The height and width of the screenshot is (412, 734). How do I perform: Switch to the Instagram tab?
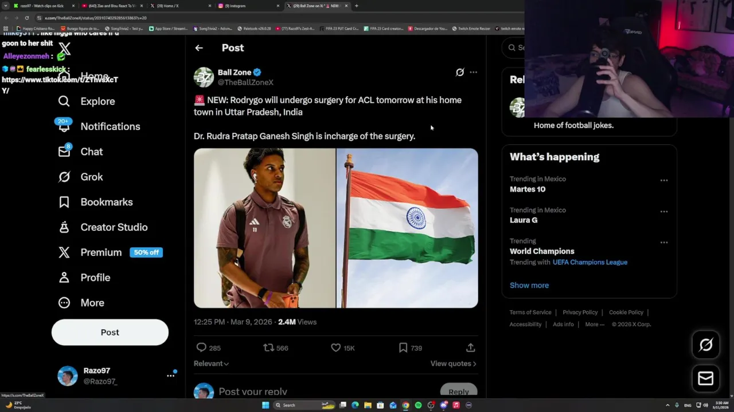[x=249, y=6]
